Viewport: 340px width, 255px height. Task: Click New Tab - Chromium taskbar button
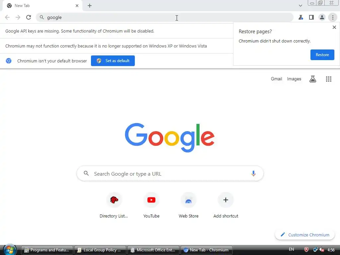pos(207,250)
